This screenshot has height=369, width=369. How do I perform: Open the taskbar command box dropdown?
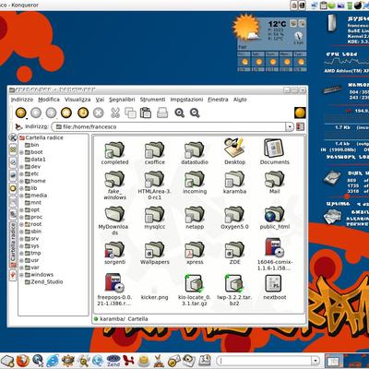[315, 360]
